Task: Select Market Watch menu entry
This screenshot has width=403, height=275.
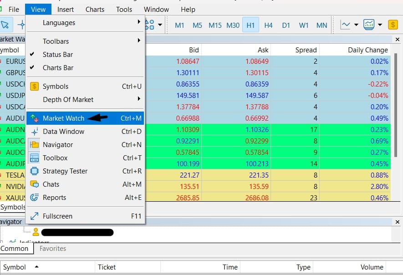Action: click(x=85, y=118)
